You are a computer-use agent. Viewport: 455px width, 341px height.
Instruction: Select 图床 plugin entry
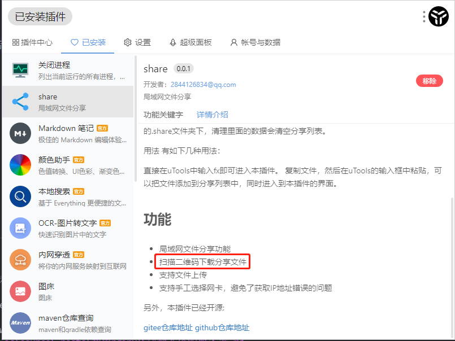(68, 291)
